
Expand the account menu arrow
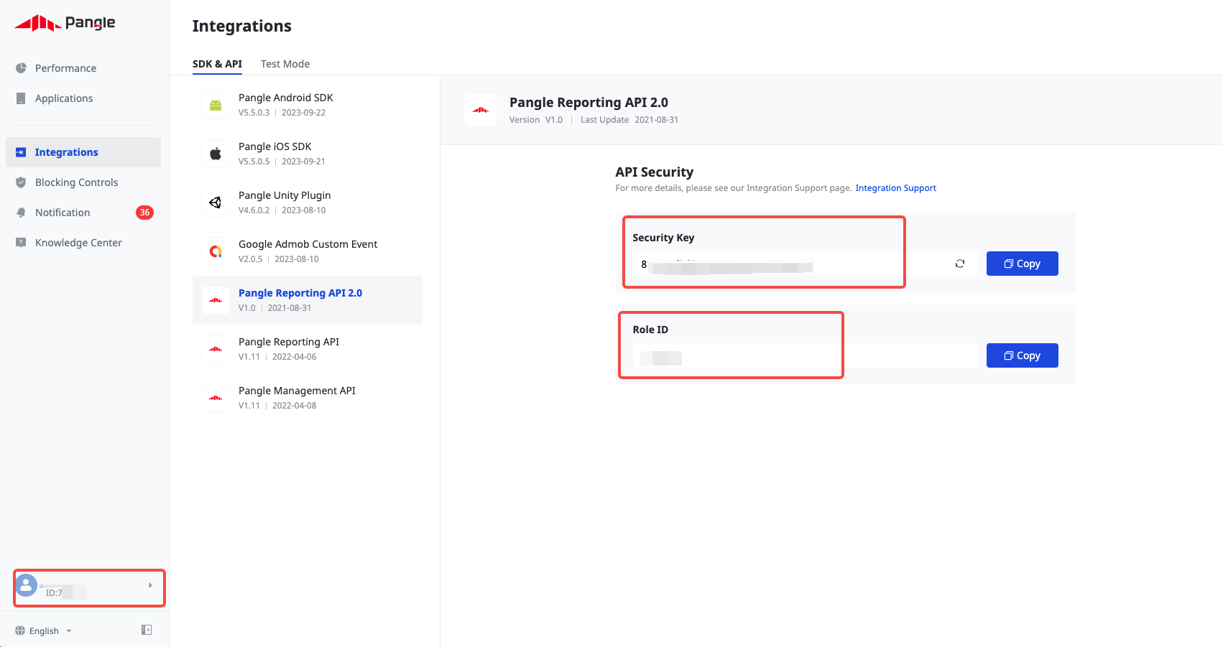point(150,585)
